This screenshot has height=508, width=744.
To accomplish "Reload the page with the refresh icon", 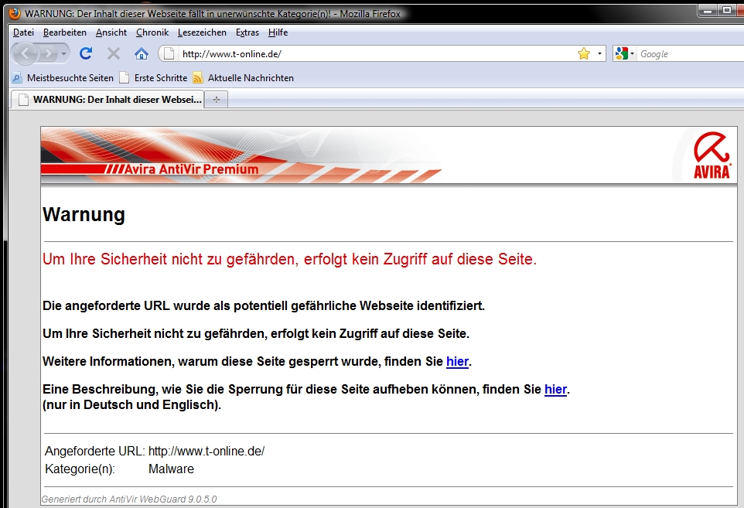I will [86, 53].
